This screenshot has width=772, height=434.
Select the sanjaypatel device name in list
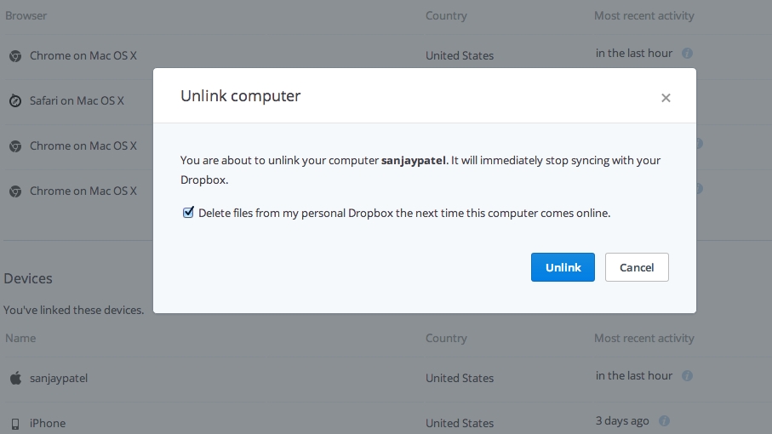pos(59,378)
